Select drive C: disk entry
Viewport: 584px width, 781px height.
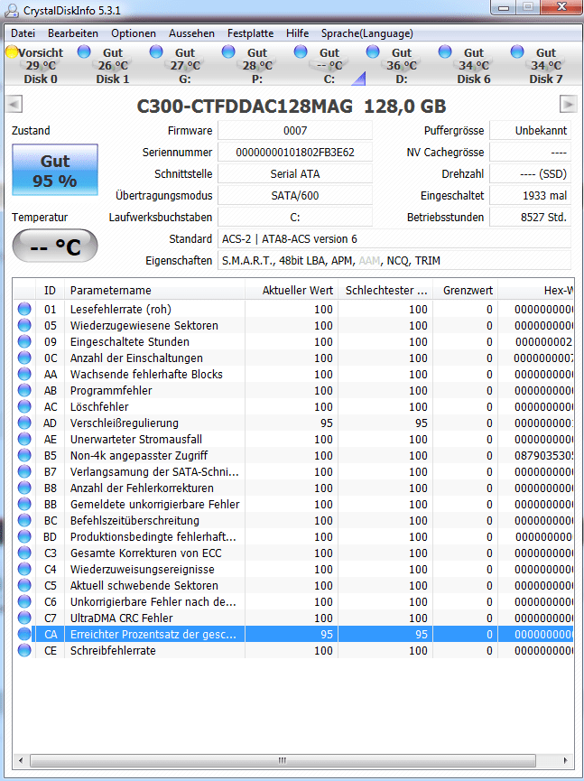[x=329, y=65]
